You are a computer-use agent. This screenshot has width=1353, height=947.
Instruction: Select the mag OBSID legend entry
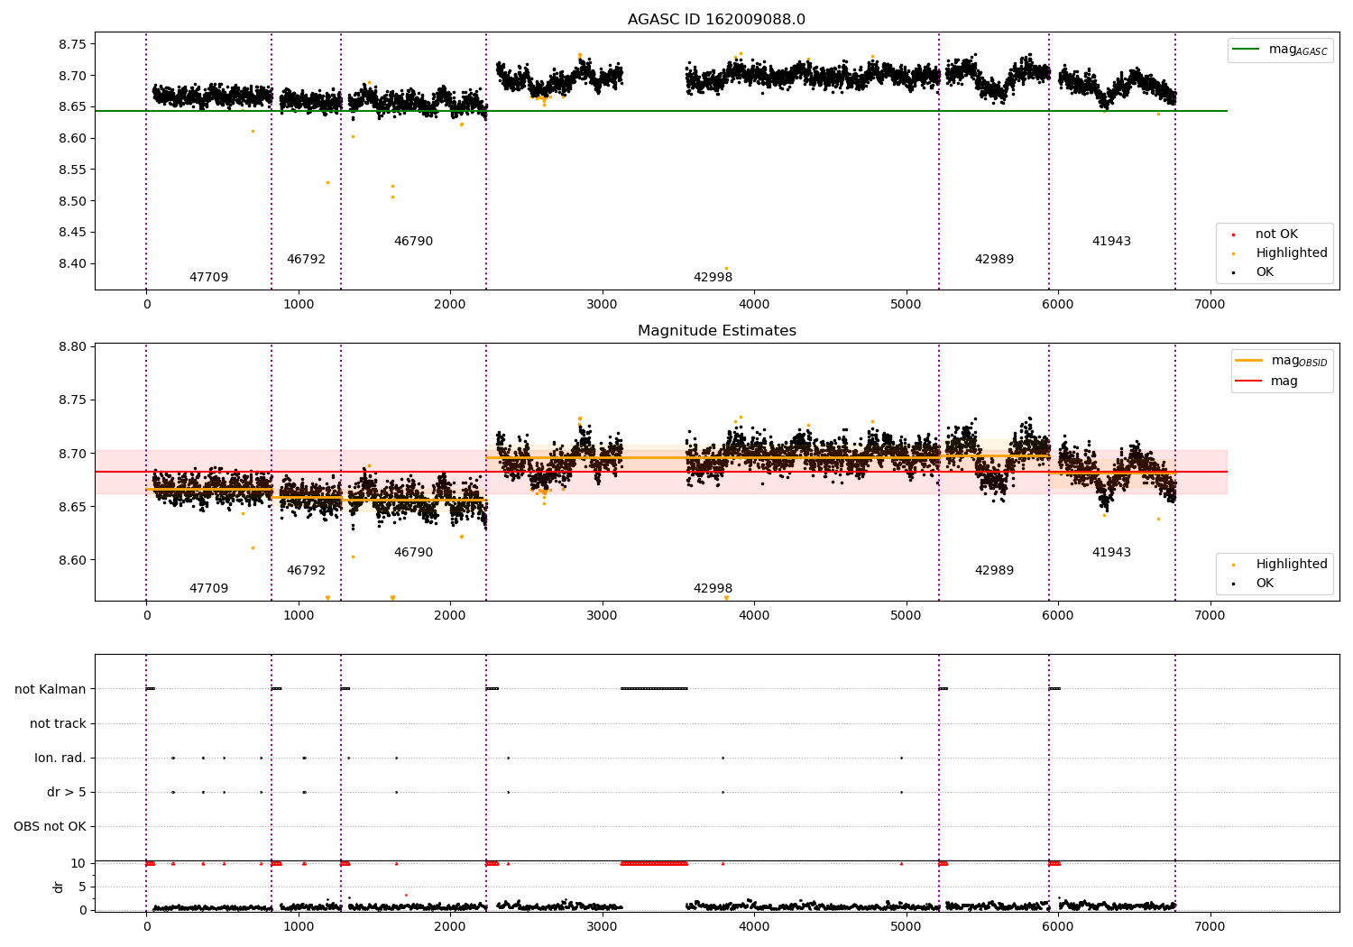point(1281,361)
